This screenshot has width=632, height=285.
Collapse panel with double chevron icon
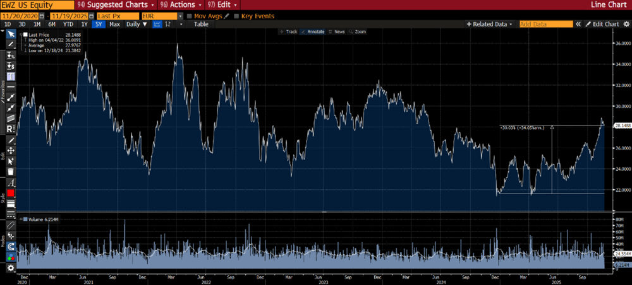(578, 24)
